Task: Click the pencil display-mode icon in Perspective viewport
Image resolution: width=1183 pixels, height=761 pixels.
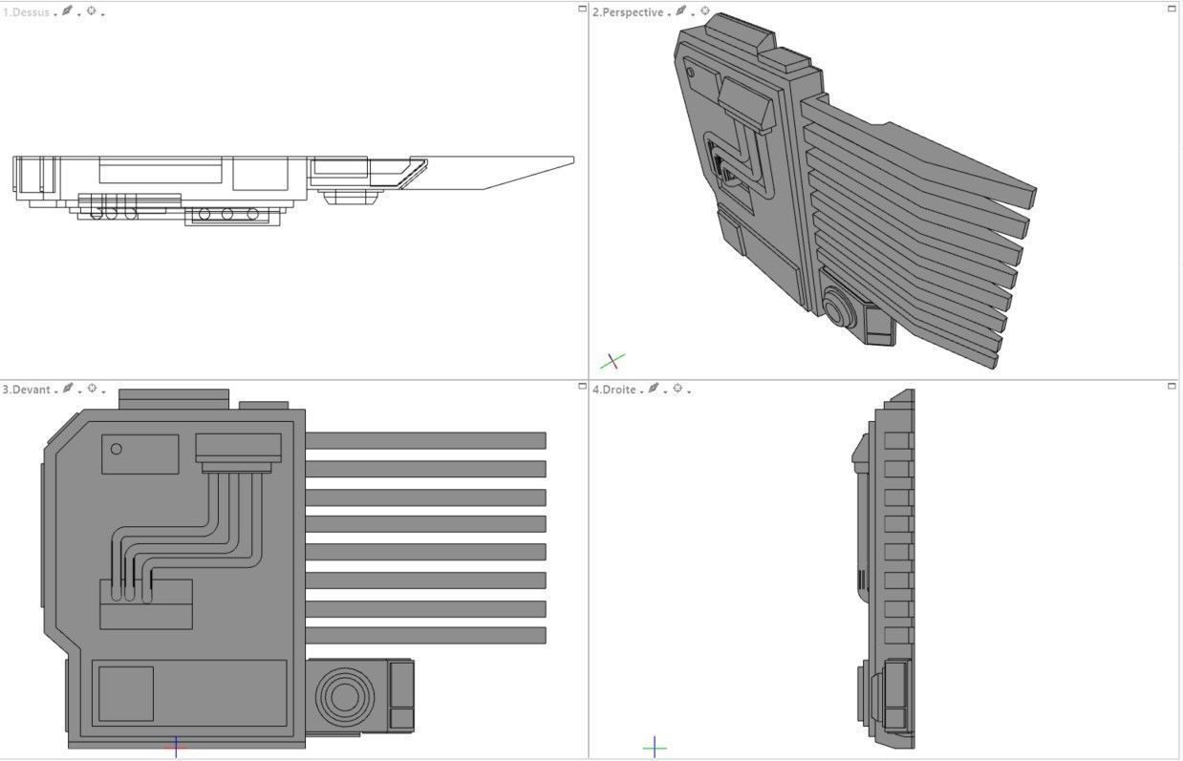Action: (680, 11)
